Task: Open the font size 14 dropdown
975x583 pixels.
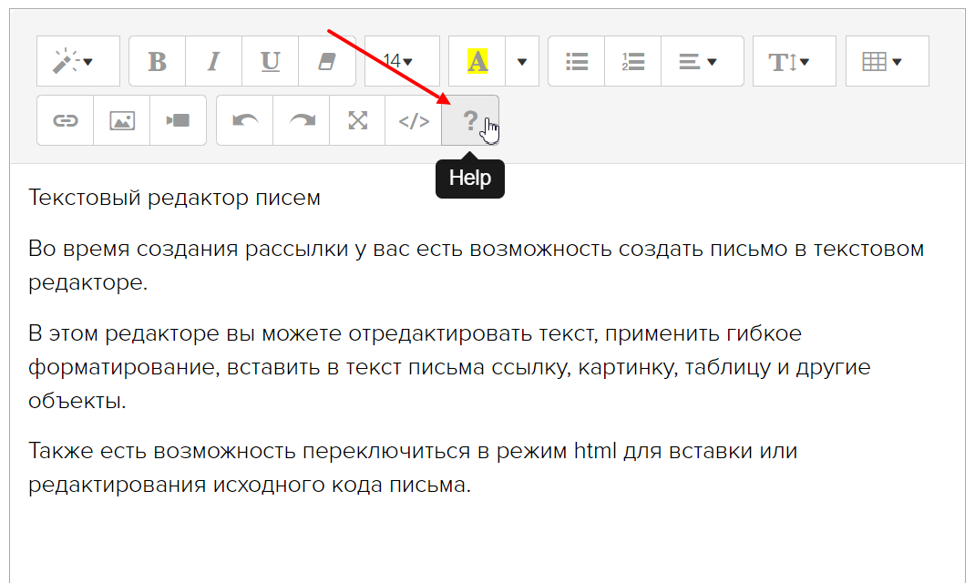Action: coord(401,61)
